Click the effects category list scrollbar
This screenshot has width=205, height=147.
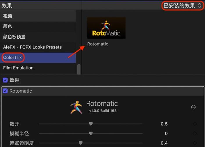tap(79, 69)
